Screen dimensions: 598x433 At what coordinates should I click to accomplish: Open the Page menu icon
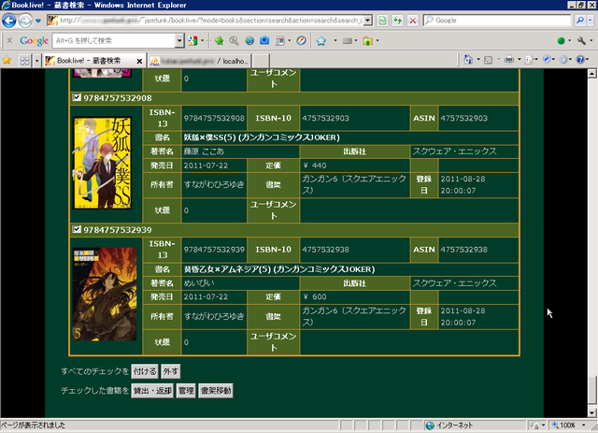529,60
